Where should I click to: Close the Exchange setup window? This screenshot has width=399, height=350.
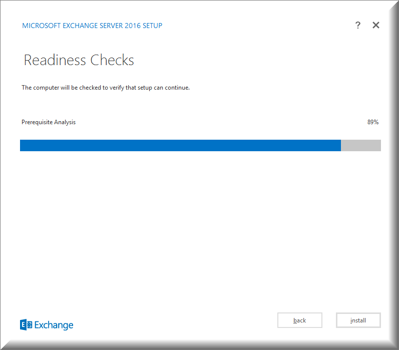tap(376, 25)
